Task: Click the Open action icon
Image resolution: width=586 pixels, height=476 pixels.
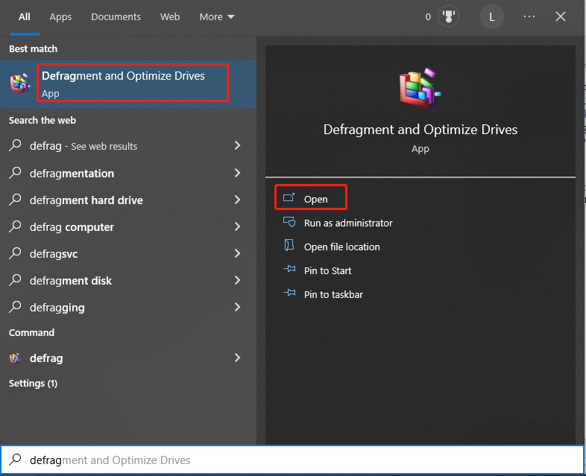Action: (x=289, y=197)
